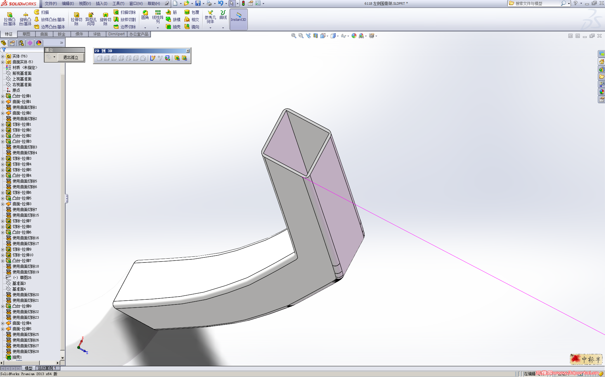
Task: Switch to the DimXpertManager crosshair tab
Action: click(x=30, y=43)
